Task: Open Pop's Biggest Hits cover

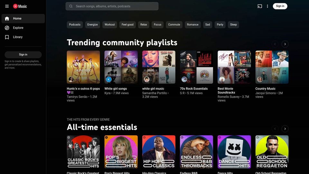Action: [121, 152]
